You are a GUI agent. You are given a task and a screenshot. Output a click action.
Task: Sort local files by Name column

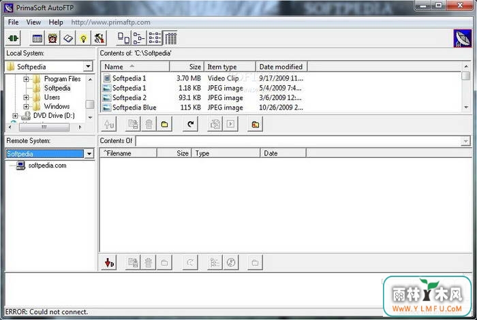coord(136,67)
